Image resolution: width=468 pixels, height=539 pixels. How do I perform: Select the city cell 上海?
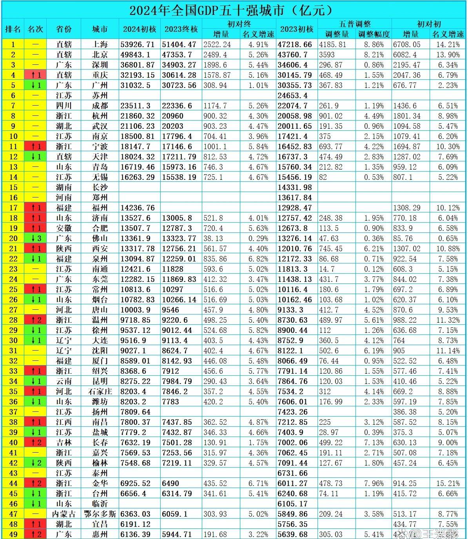[100, 44]
